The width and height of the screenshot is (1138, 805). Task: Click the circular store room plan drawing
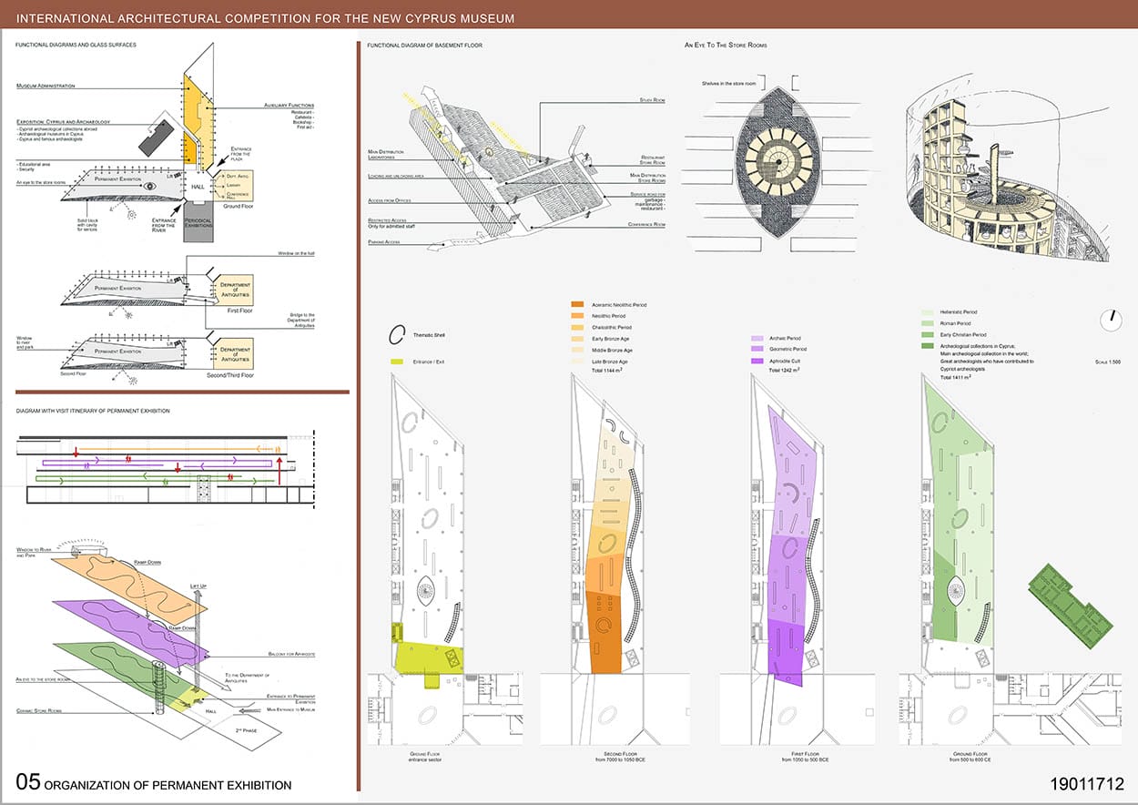click(x=777, y=163)
